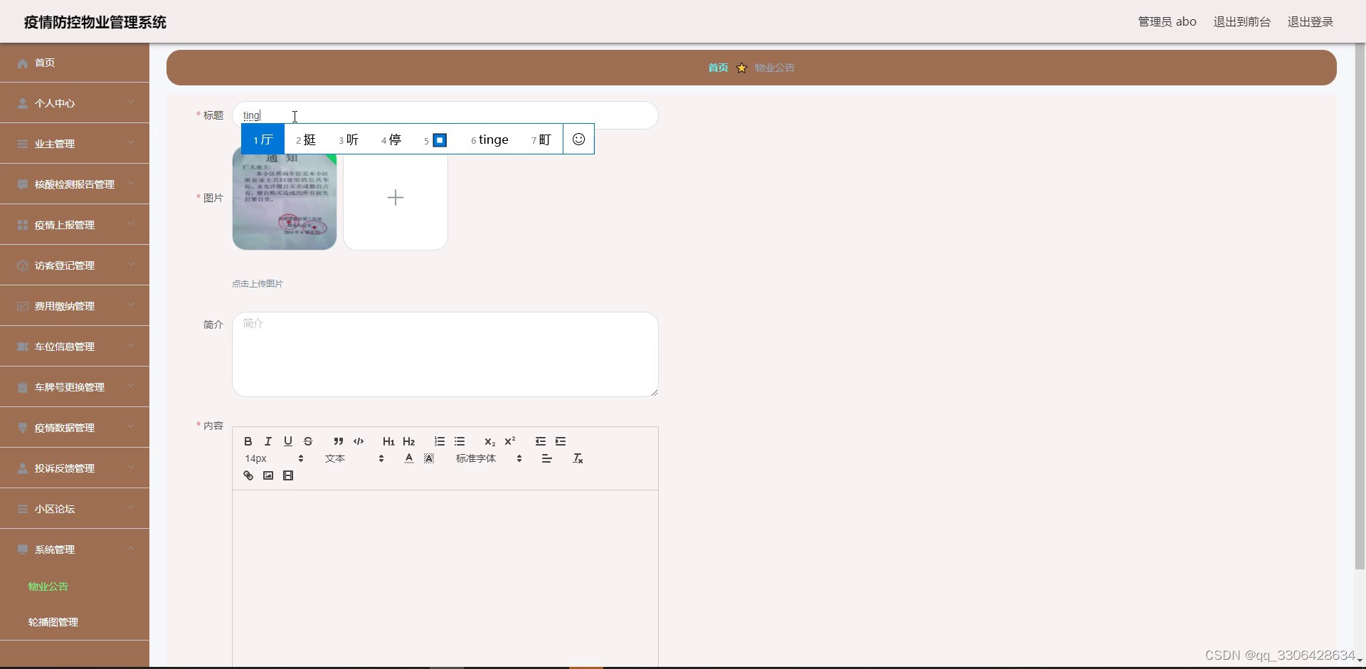
Task: Apply Heading 1 style
Action: (388, 441)
